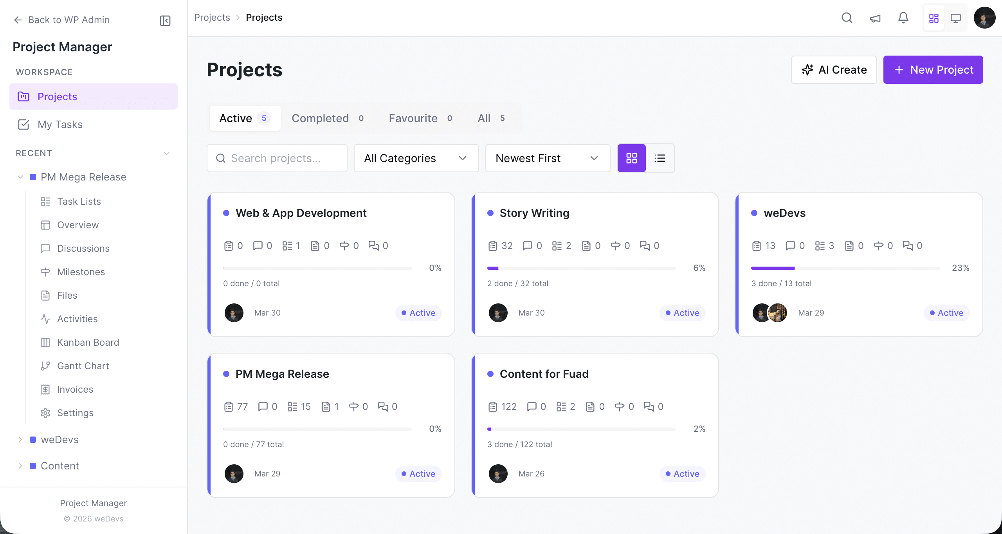Screen dimensions: 1002x534
Task: Go to My Tasks in workspace menu
Action: [x=94, y=124]
